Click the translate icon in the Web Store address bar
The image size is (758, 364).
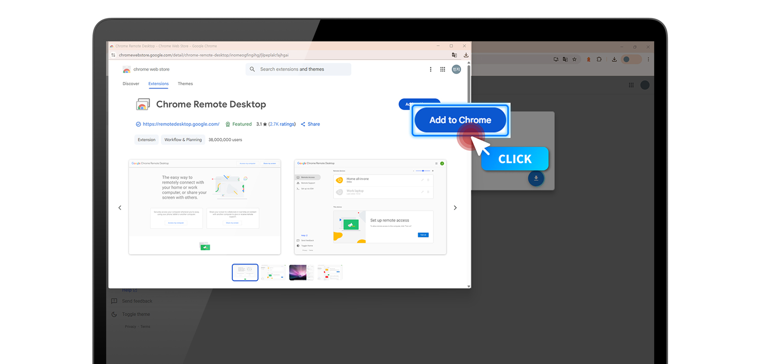[454, 55]
